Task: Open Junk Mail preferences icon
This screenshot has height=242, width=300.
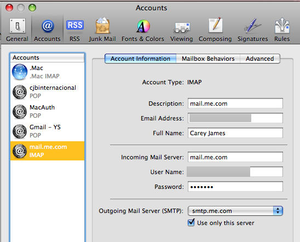Action: 102,25
